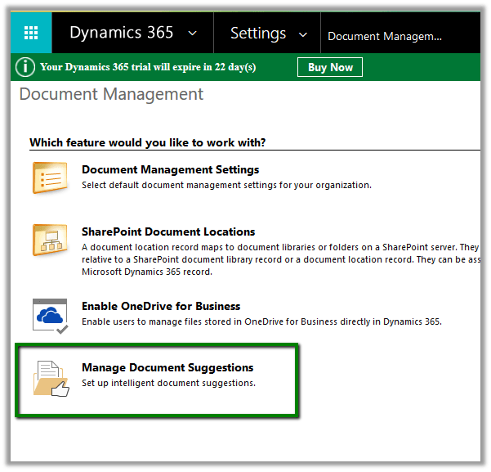Click the Document Management breadcrumb in nav bar
The height and width of the screenshot is (472, 491).
385,36
